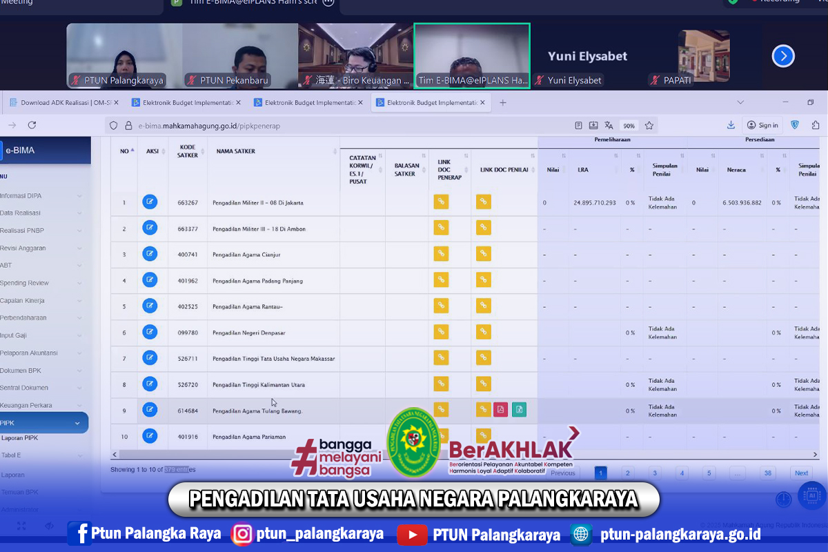Go to page 2 of the table
This screenshot has width=828, height=552.
(x=627, y=473)
